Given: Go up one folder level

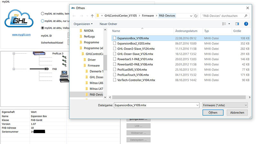Looking at the screenshot, I should [x=92, y=16].
